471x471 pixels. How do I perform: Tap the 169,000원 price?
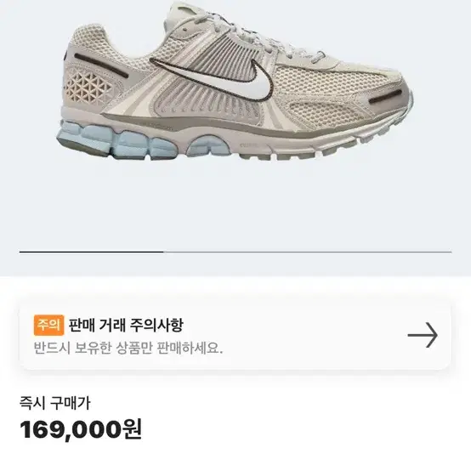point(81,429)
